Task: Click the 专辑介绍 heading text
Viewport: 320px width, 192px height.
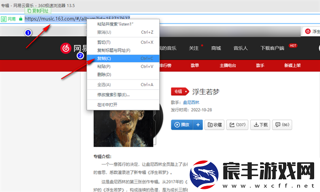Action: click(103, 157)
